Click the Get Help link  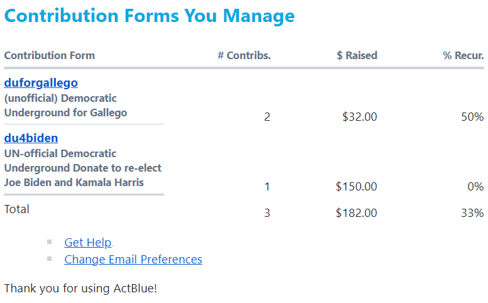87,243
